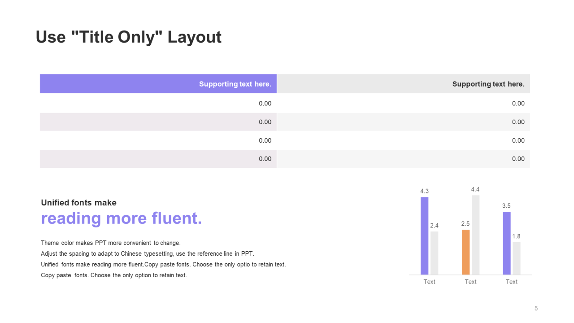The width and height of the screenshot is (574, 323).
Task: Select the gray chart bar labeled 2.4
Action: [x=434, y=253]
